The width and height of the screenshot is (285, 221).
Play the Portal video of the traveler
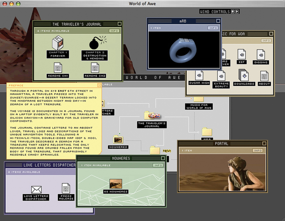click(x=222, y=172)
